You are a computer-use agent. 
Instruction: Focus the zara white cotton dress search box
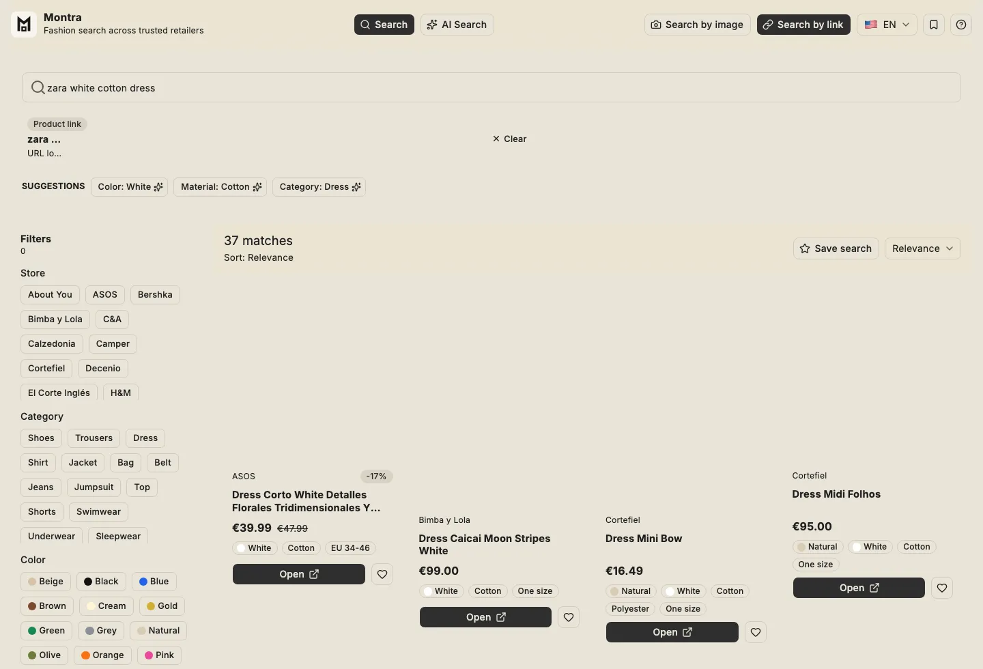tap(491, 87)
